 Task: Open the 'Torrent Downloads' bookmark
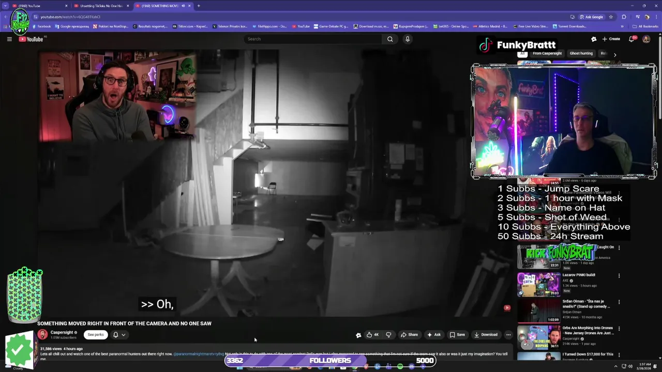pyautogui.click(x=569, y=26)
